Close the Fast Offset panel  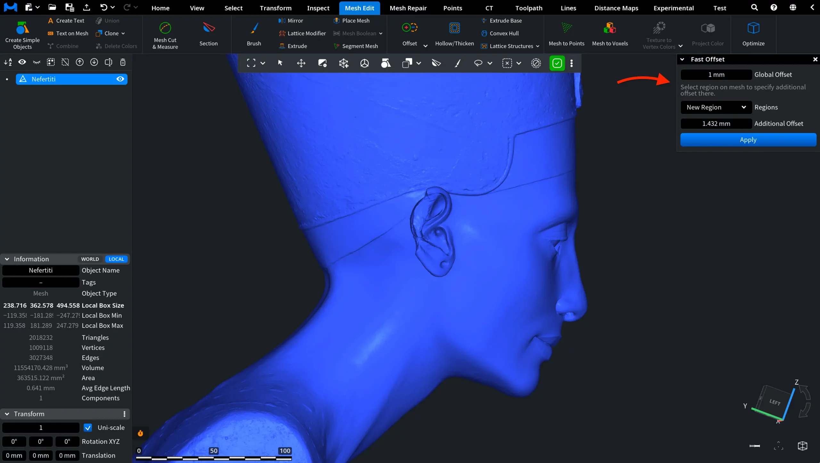(x=815, y=59)
